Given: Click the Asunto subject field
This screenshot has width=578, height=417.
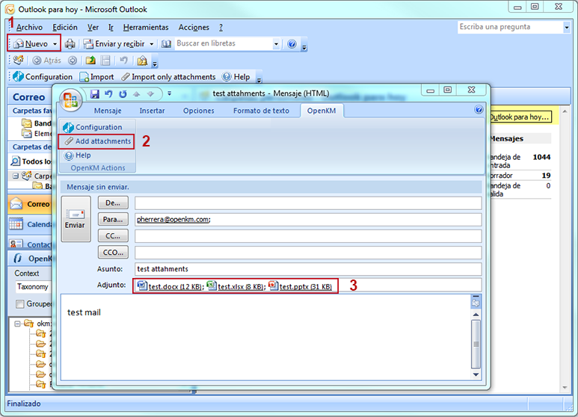Looking at the screenshot, I should (x=308, y=269).
